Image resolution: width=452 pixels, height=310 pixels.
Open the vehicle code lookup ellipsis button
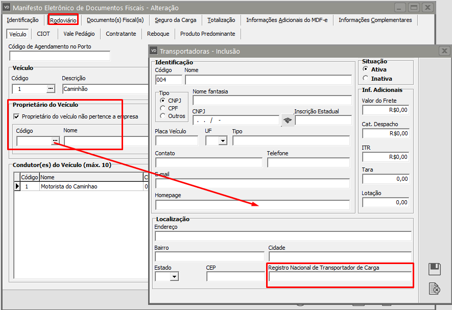[x=50, y=89]
